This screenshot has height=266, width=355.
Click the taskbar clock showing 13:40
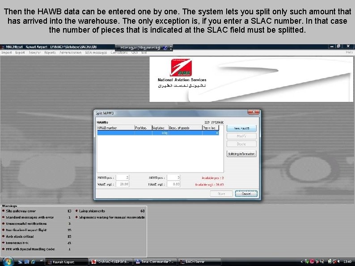coord(347,262)
